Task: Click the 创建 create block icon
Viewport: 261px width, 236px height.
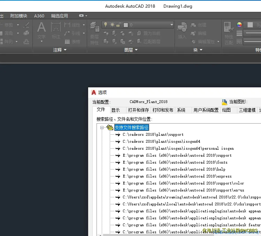Action: click(x=193, y=25)
